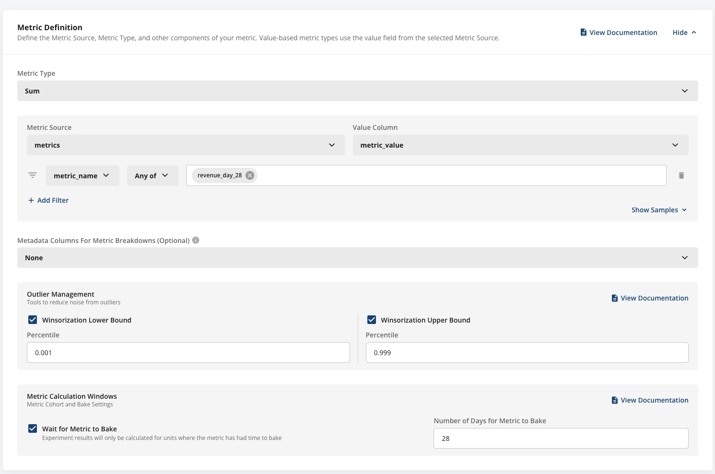Click upper bound Percentile field 0.999
Screen dimensions: 715x474
527,353
